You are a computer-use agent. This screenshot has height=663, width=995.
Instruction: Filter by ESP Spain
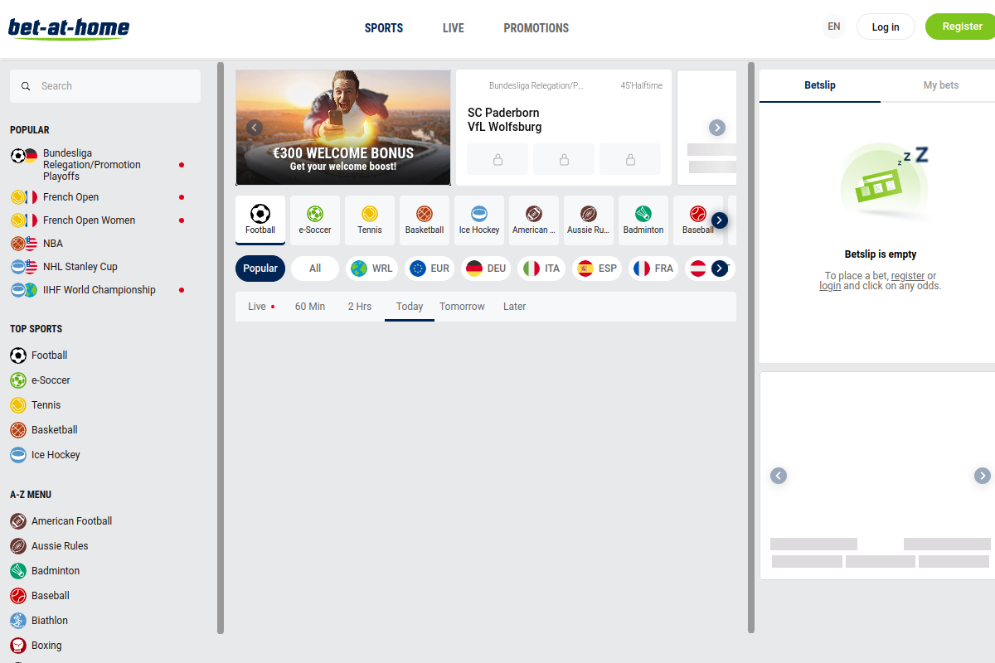597,269
